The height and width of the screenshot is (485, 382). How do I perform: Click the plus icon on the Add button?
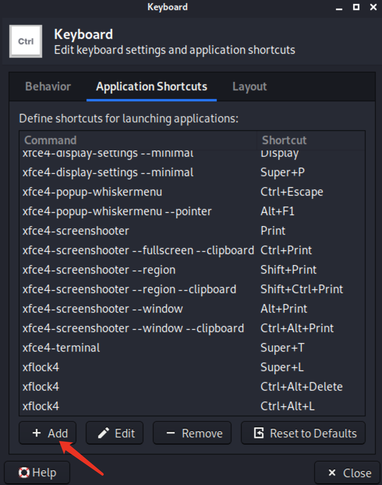[x=36, y=433]
